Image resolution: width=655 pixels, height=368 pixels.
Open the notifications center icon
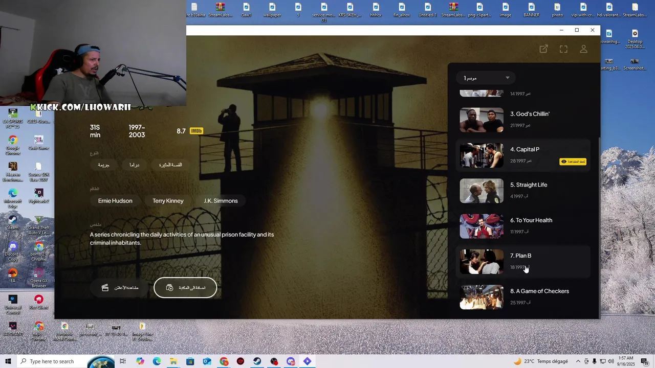click(645, 361)
